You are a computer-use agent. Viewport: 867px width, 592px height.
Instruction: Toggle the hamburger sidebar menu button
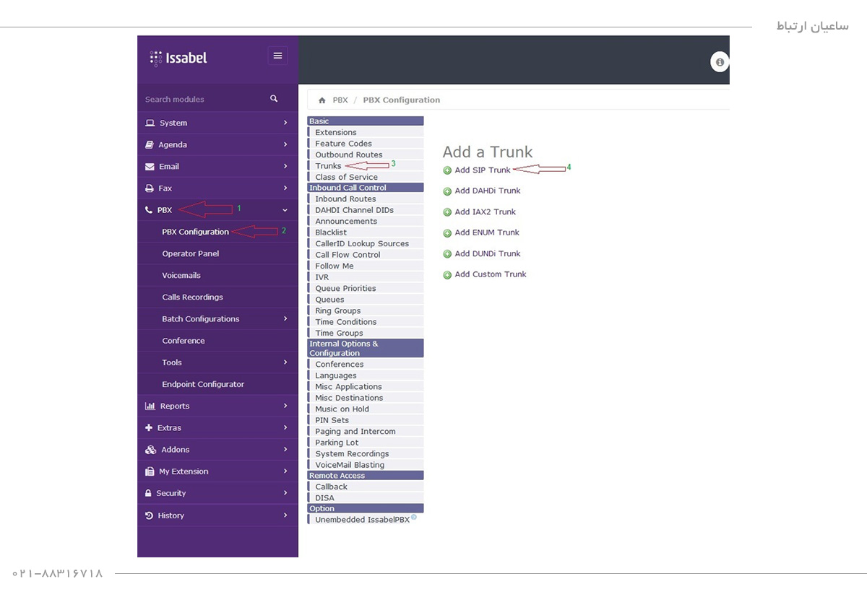coord(277,56)
